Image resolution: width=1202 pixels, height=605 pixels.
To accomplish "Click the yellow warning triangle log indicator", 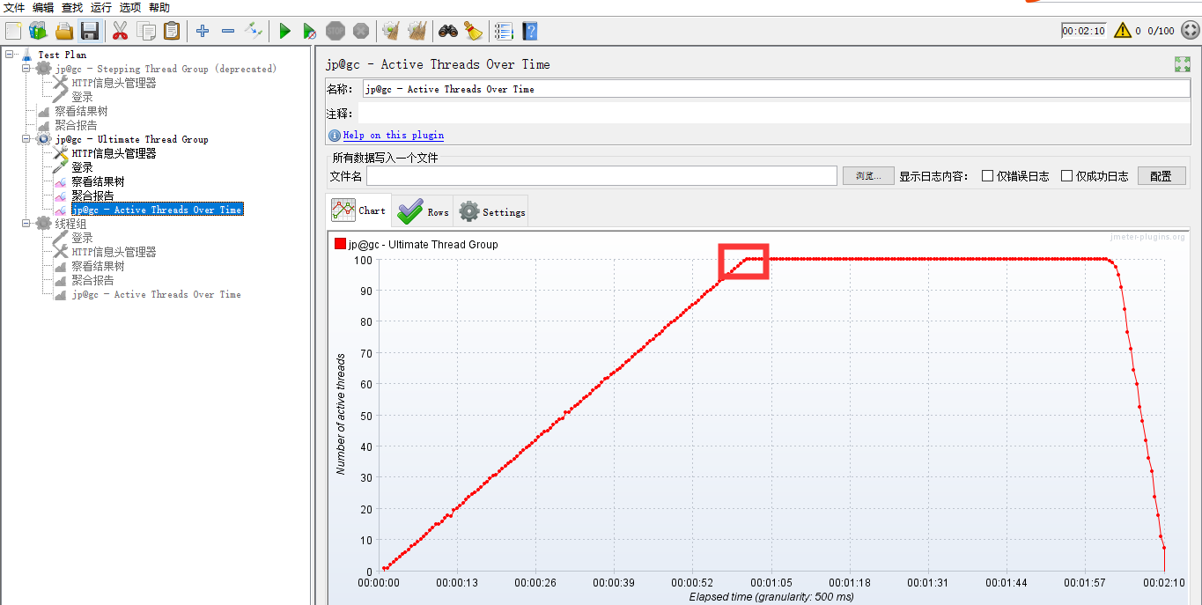I will tap(1122, 30).
